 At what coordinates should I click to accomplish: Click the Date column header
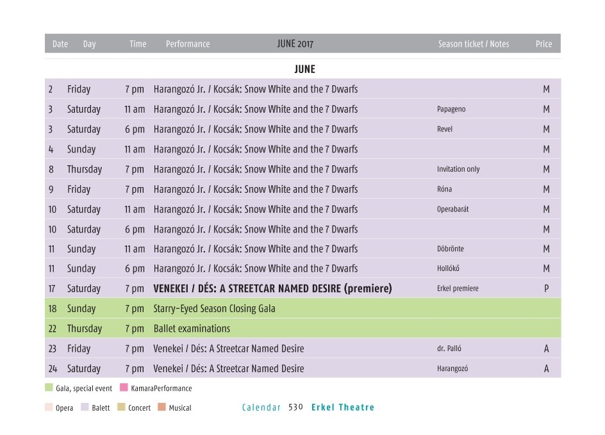60,44
